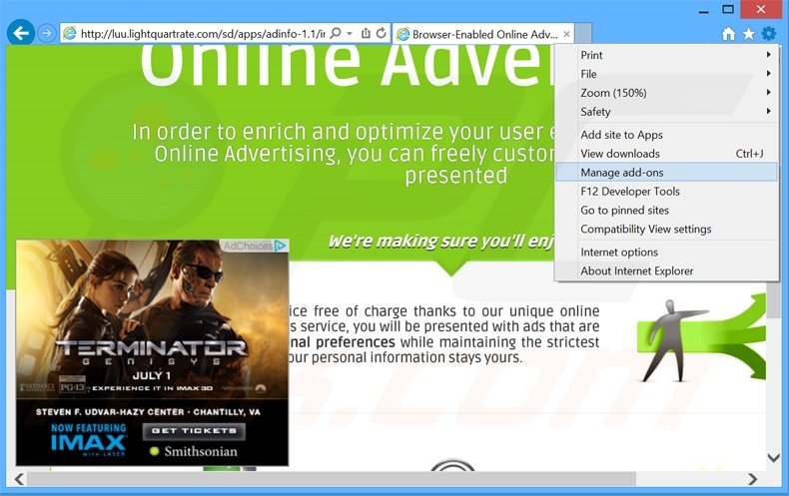Click horizontal scrollbar right arrow
This screenshot has width=789, height=496.
tap(753, 479)
